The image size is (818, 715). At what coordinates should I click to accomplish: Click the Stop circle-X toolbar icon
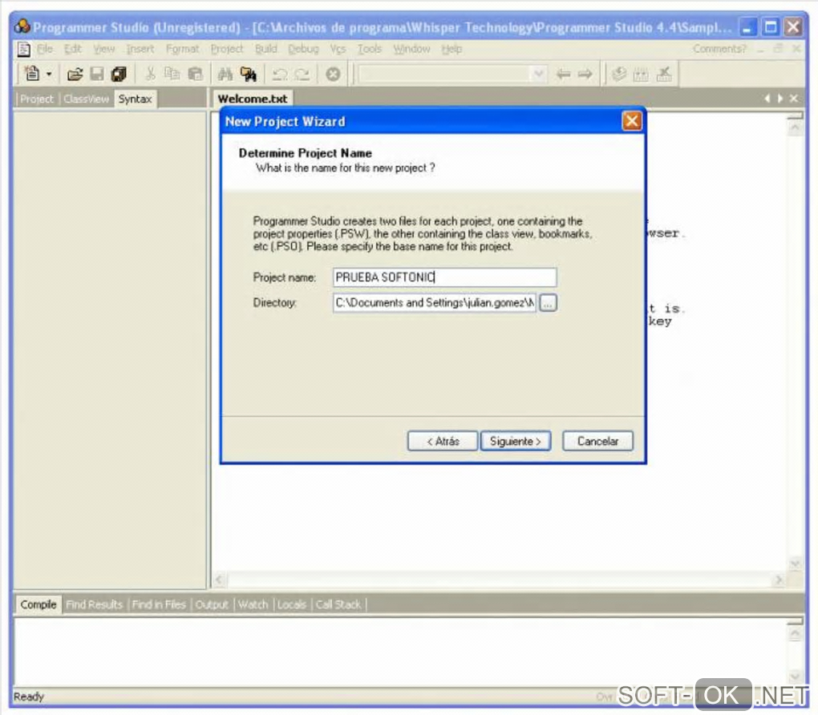[333, 74]
